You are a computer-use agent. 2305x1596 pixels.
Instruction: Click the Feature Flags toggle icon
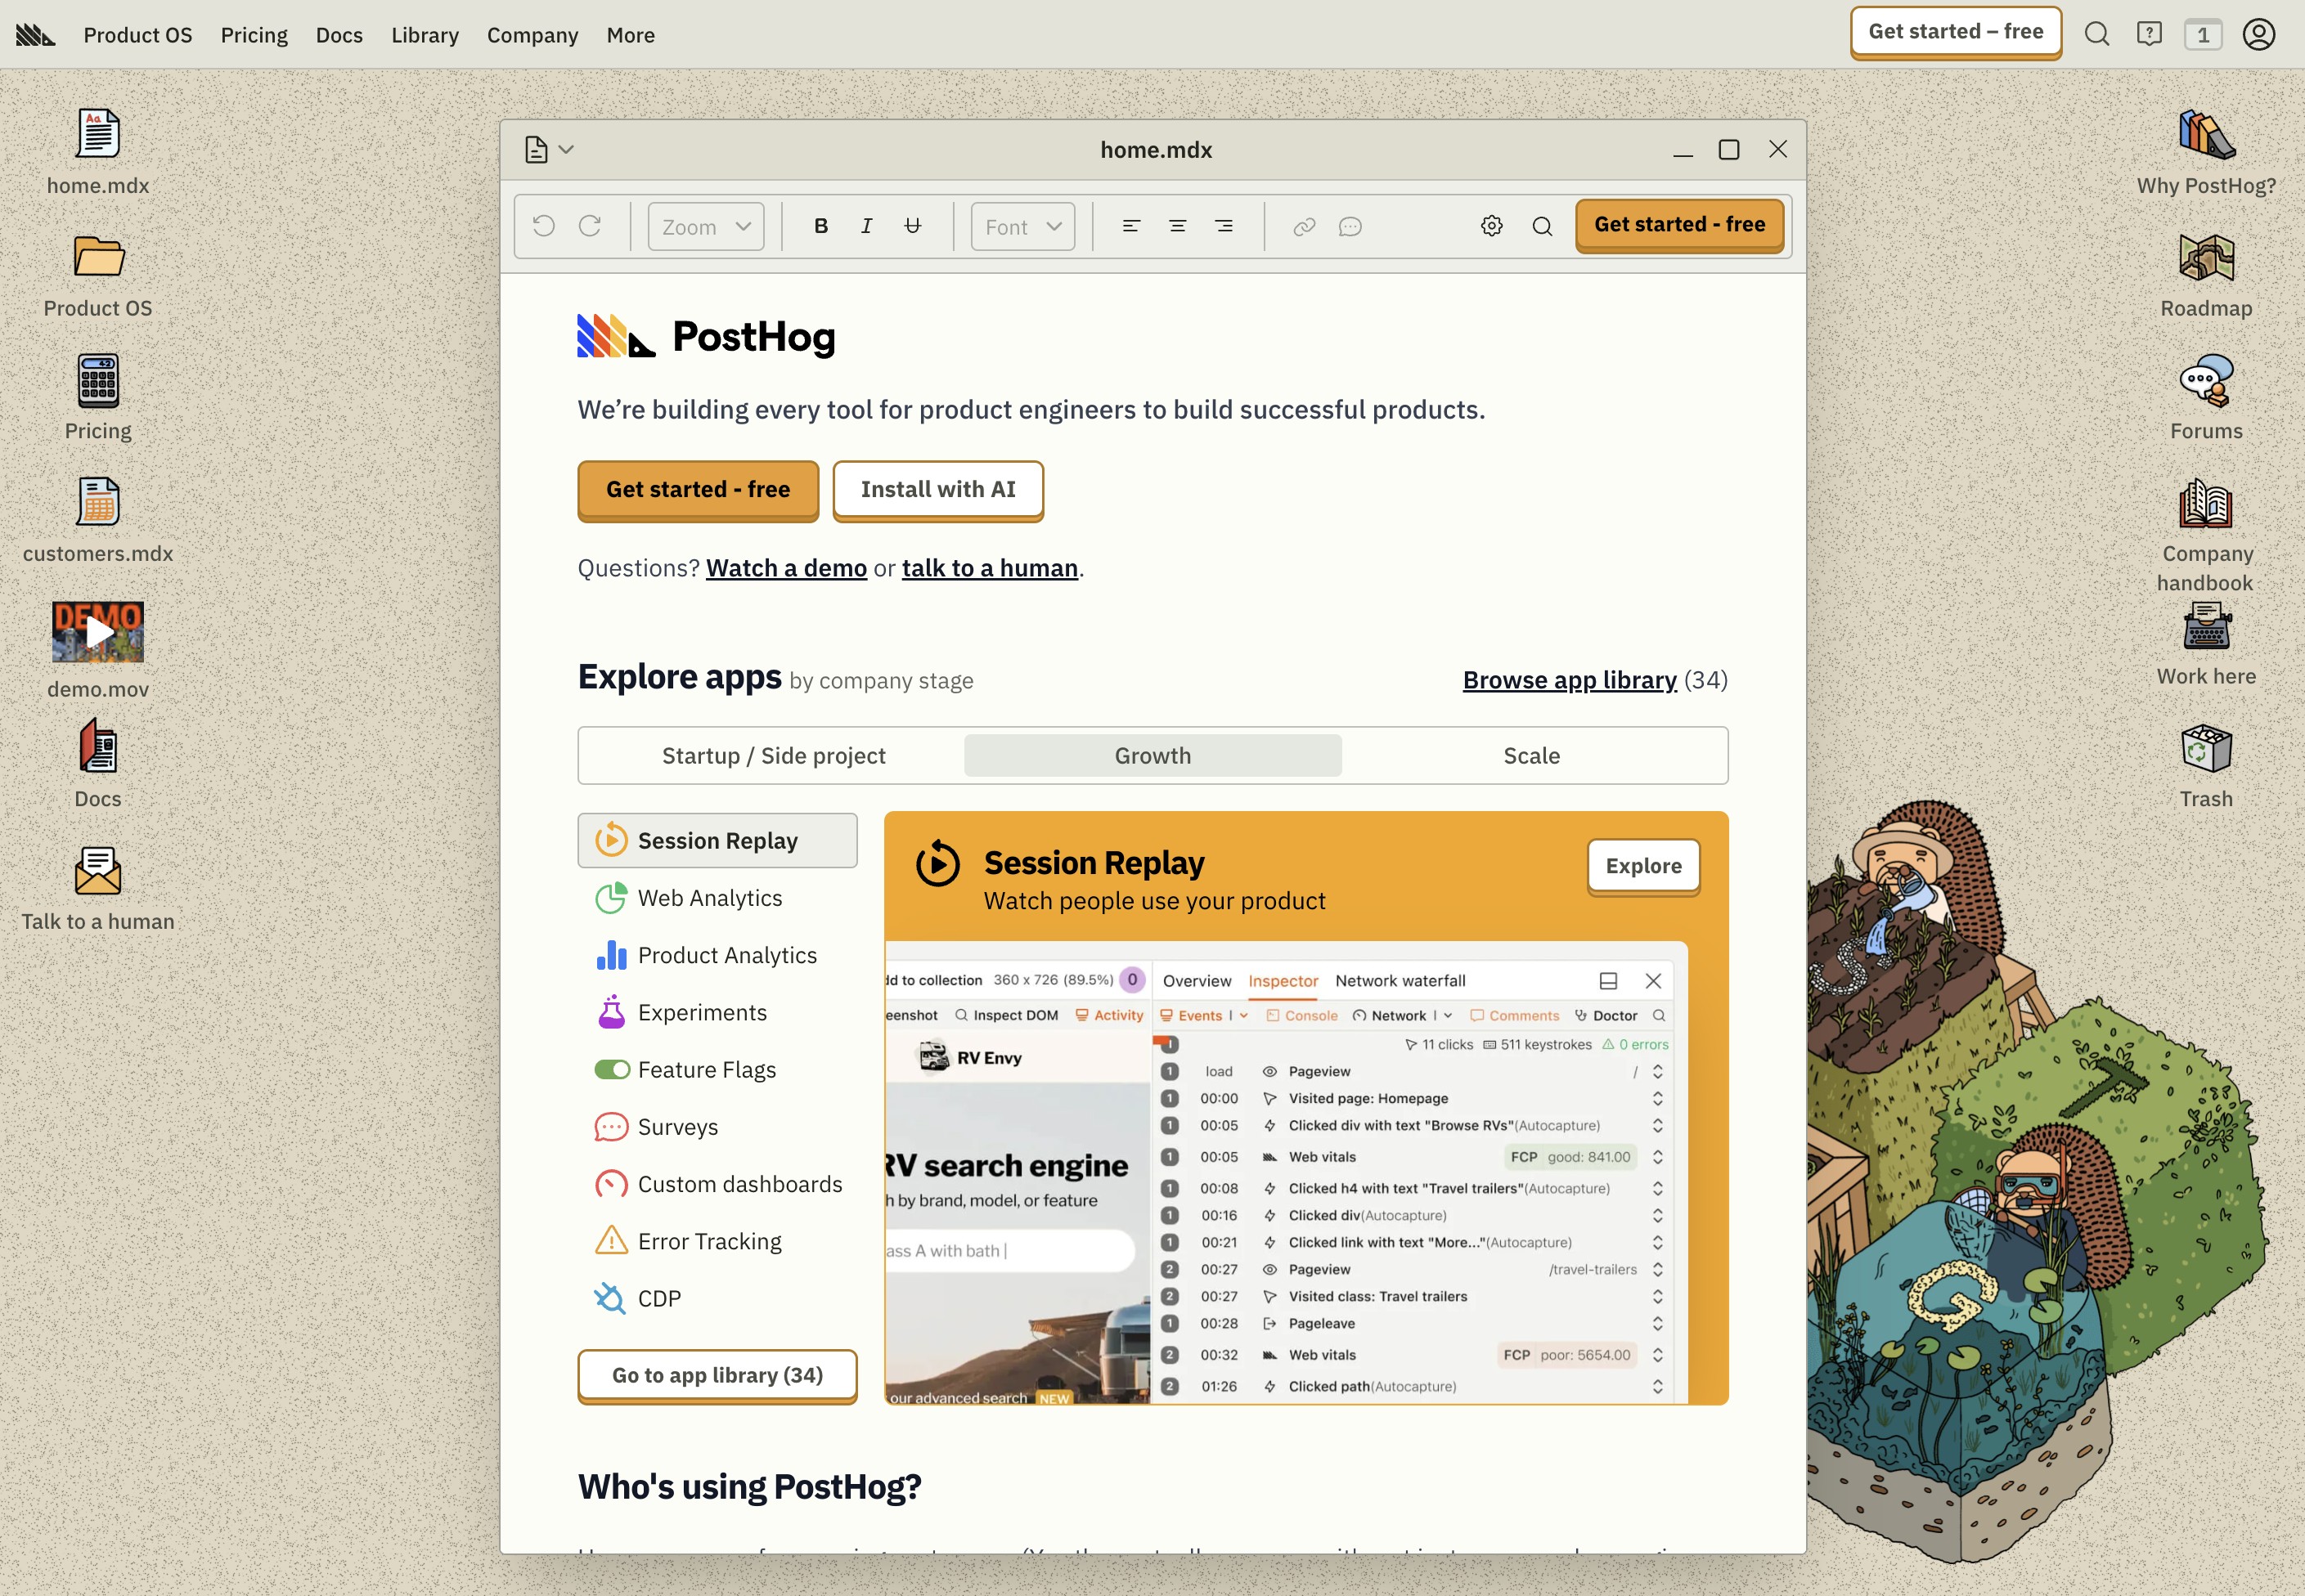tap(611, 1068)
